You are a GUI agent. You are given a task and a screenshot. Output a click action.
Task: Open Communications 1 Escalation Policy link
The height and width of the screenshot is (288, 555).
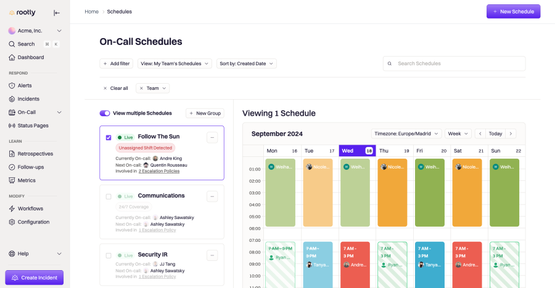pos(157,230)
